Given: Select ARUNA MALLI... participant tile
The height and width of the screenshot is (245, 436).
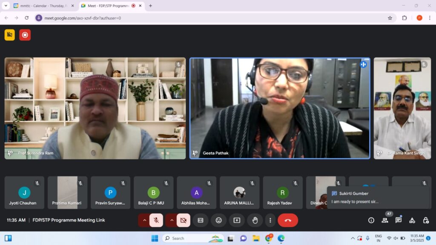Looking at the screenshot, I should pyautogui.click(x=239, y=193).
